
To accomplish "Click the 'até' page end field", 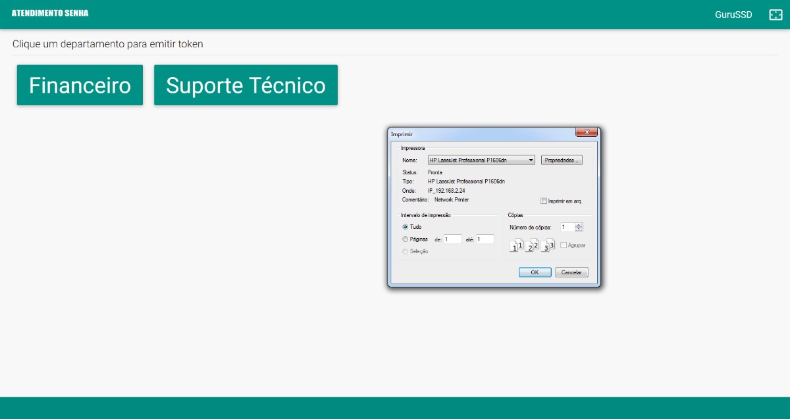I will tap(485, 239).
